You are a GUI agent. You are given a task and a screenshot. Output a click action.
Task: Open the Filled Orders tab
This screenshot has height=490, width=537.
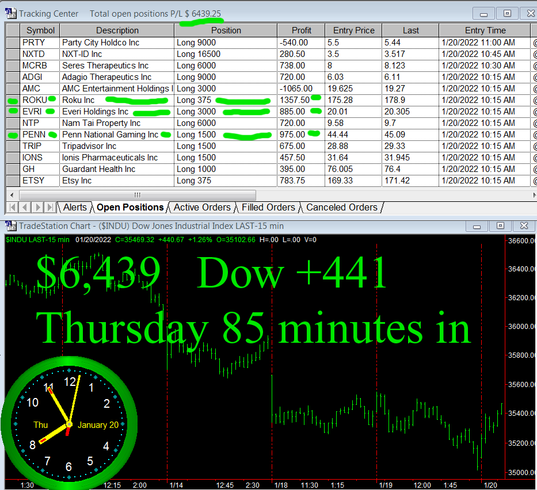(268, 208)
